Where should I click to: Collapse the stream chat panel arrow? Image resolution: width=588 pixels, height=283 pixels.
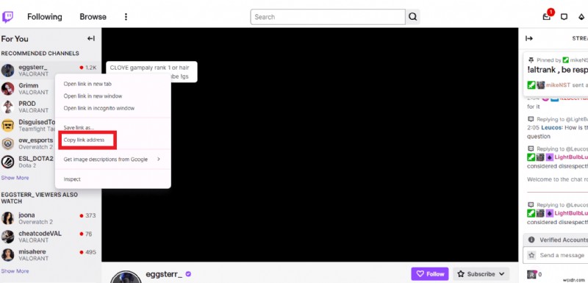tap(529, 39)
